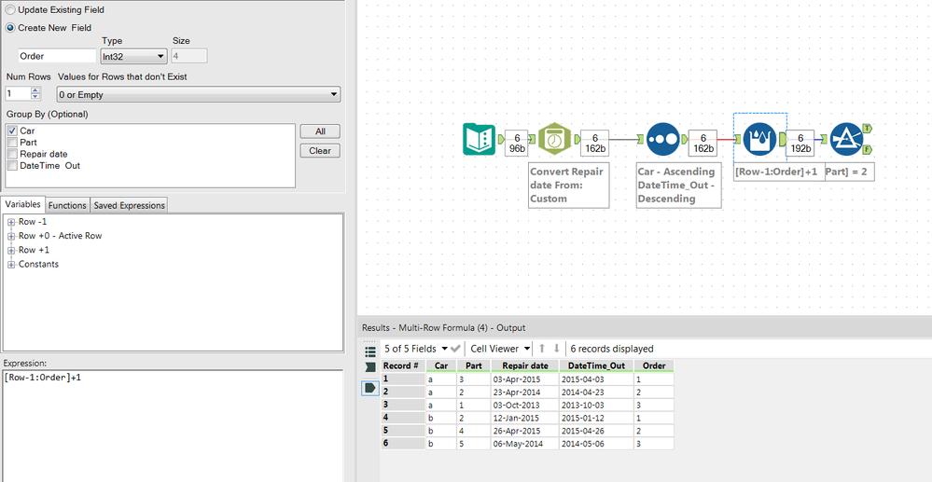Select the cell 12-Jan-2015 in results
Viewport: 932px width, 482px height.
(525, 418)
